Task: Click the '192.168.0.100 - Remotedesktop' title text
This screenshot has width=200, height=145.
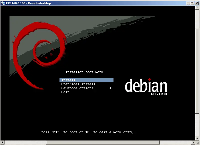Action: 28,3
